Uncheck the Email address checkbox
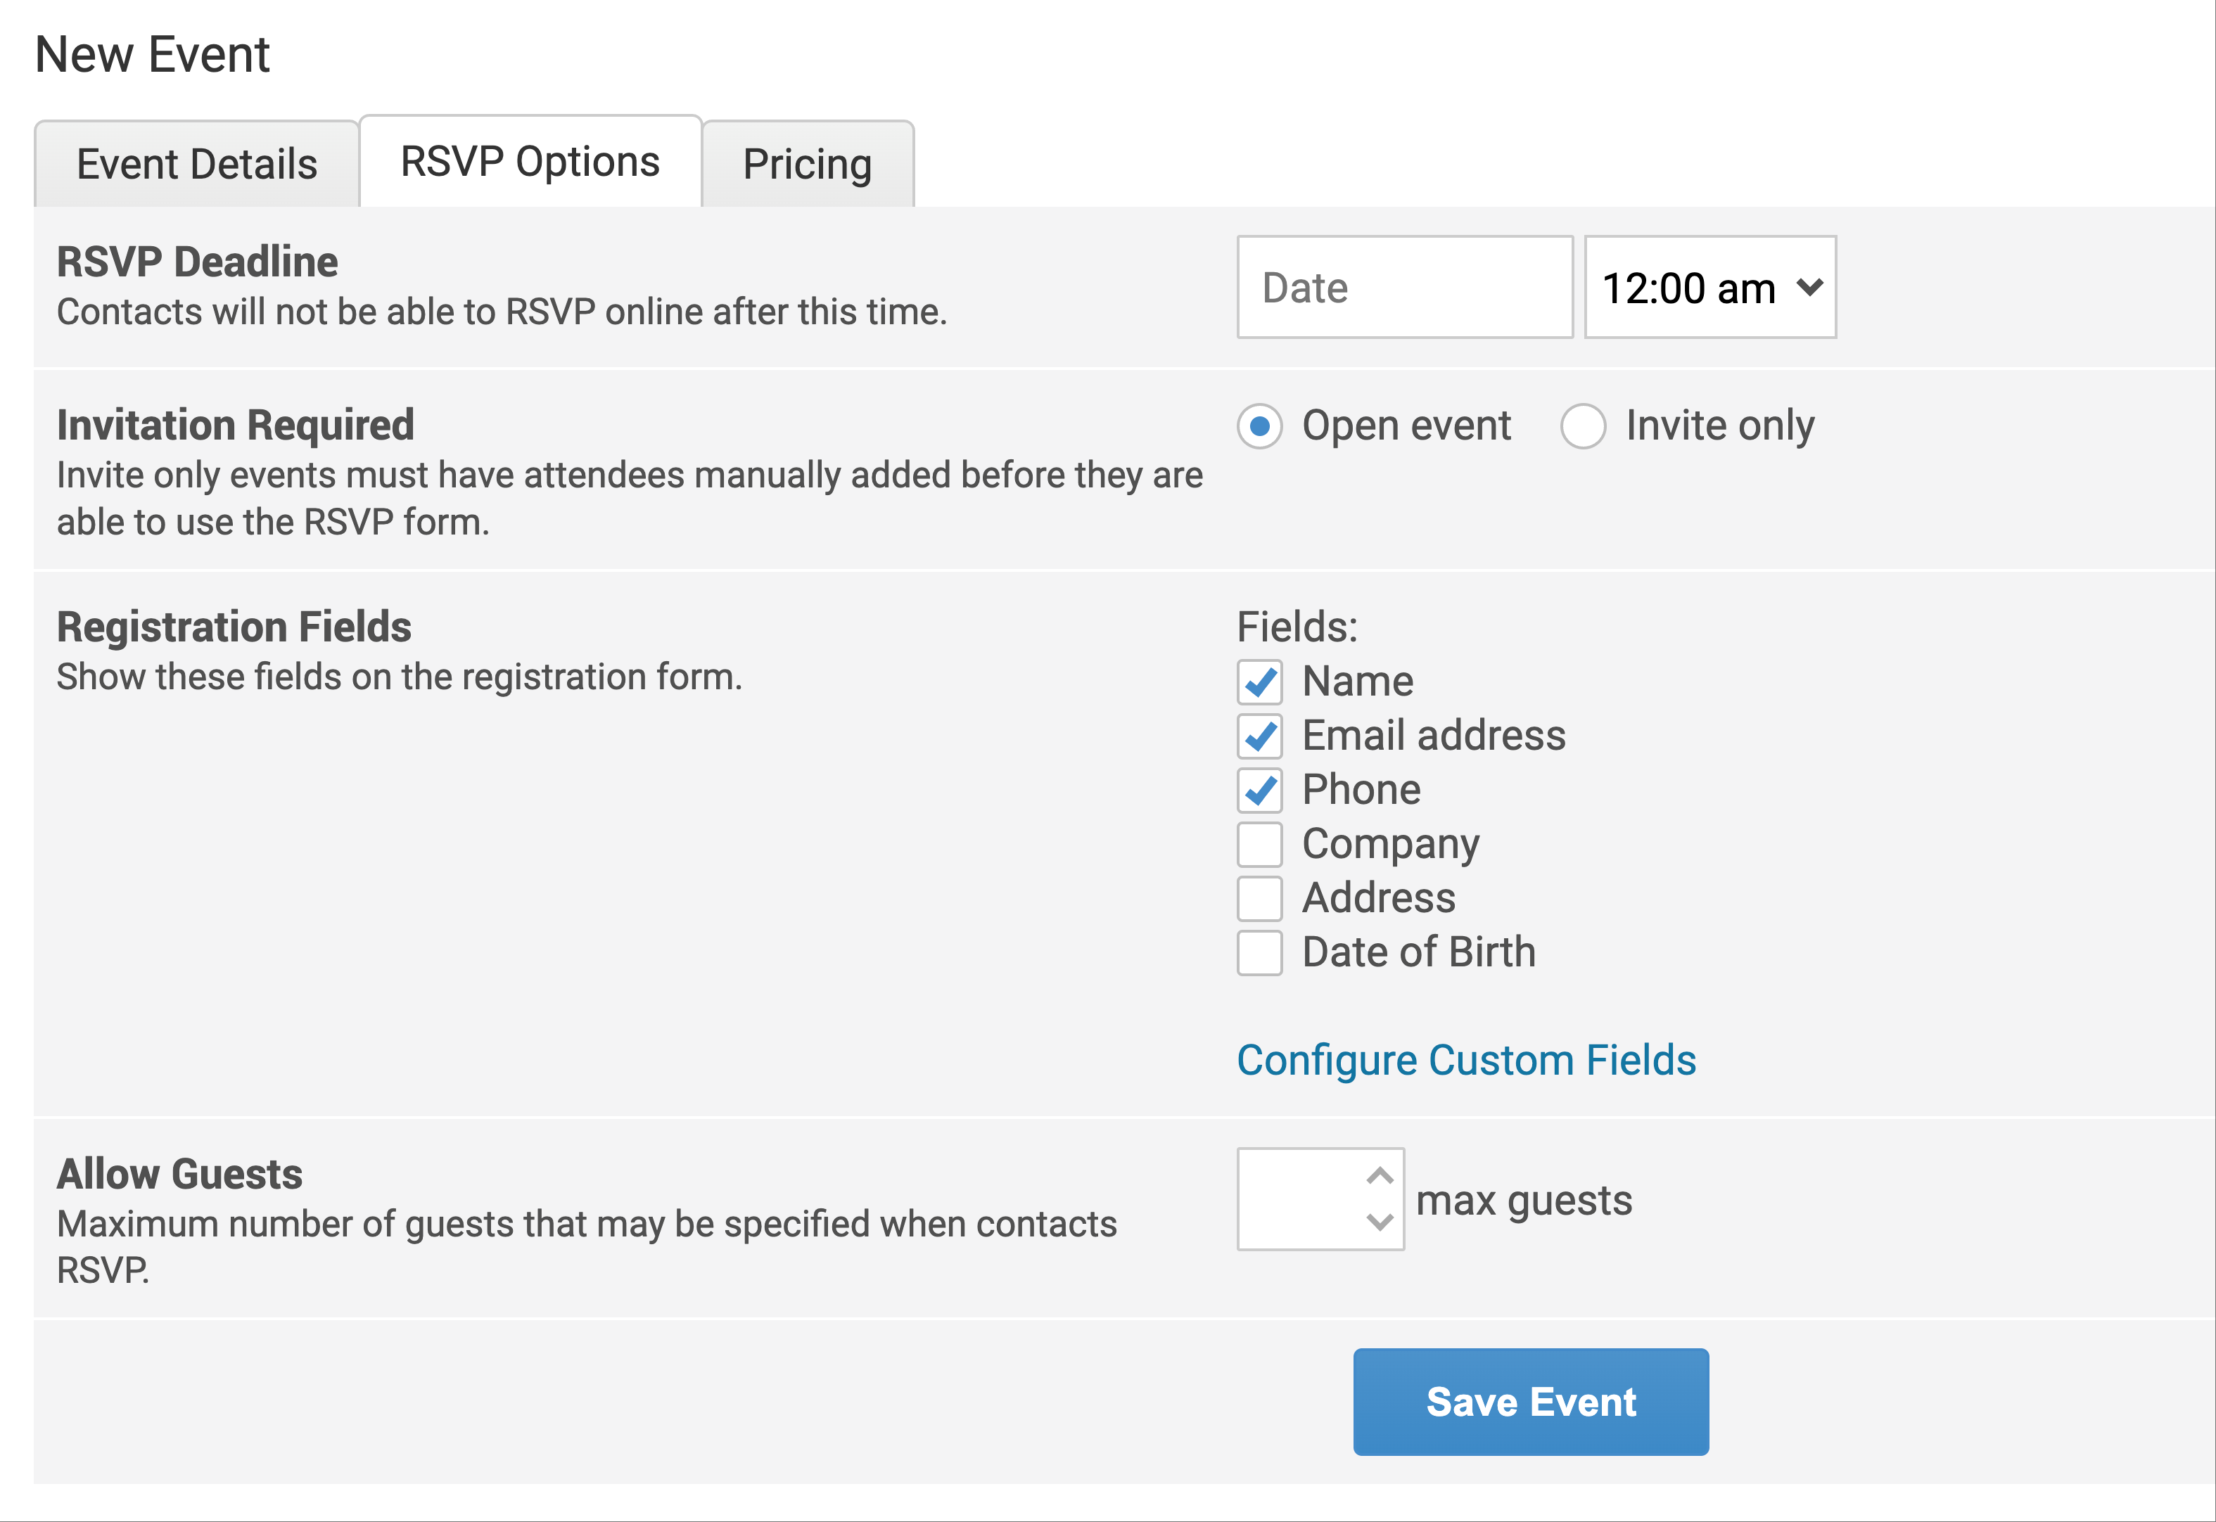The height and width of the screenshot is (1522, 2216). 1259,736
